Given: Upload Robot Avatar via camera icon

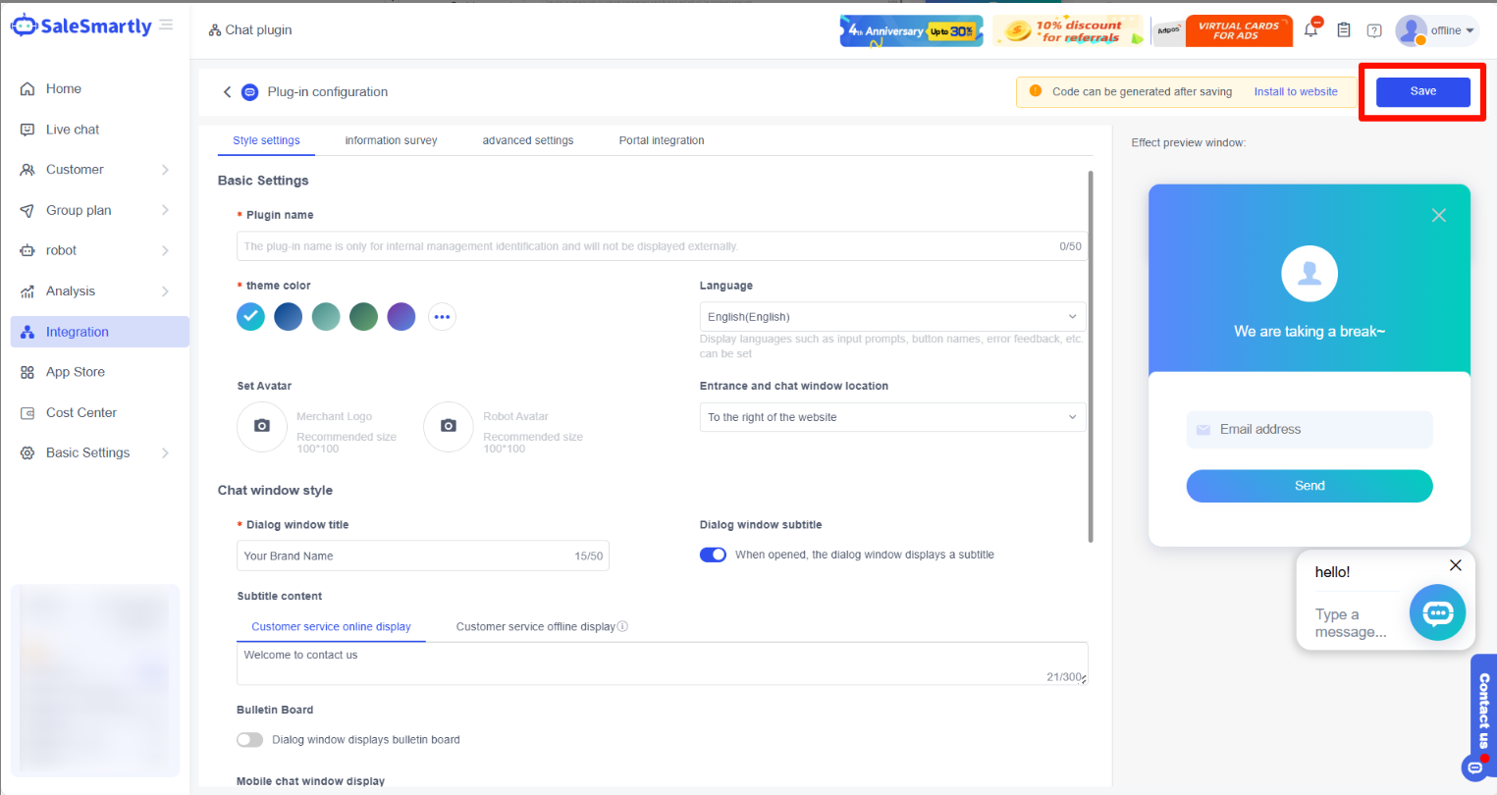Looking at the screenshot, I should tap(449, 426).
